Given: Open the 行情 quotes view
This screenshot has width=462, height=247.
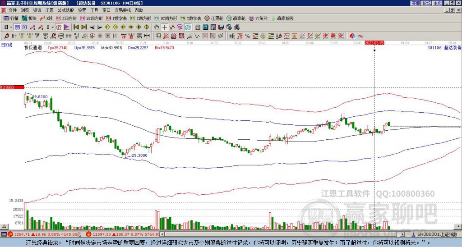Looking at the screenshot, I should [x=11, y=18].
